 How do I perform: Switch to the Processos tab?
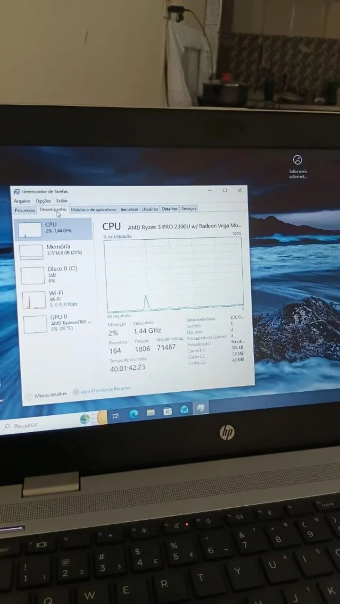(25, 210)
